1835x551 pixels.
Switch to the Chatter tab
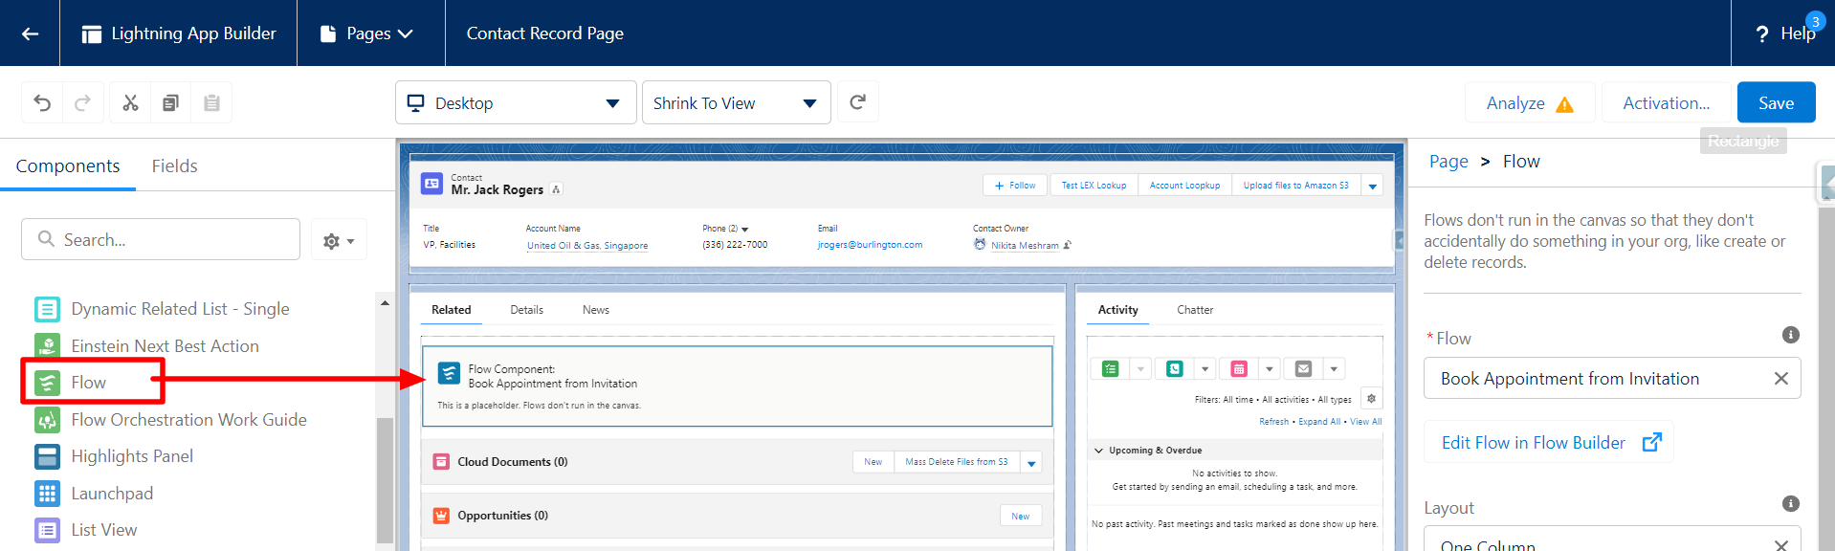click(x=1195, y=310)
